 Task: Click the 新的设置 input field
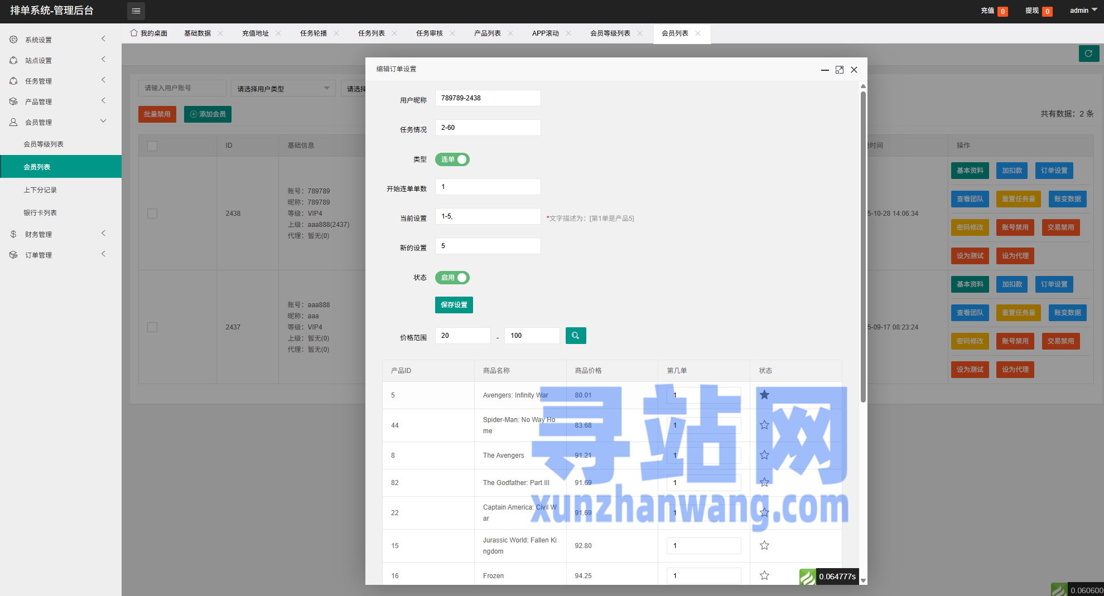[488, 246]
